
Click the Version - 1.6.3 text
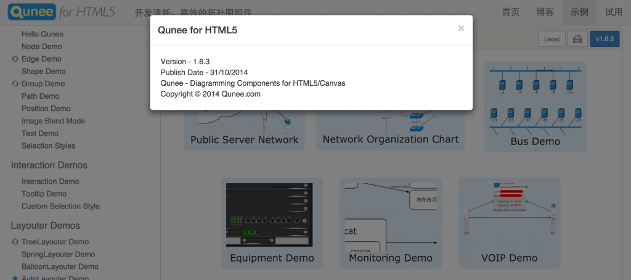[185, 62]
